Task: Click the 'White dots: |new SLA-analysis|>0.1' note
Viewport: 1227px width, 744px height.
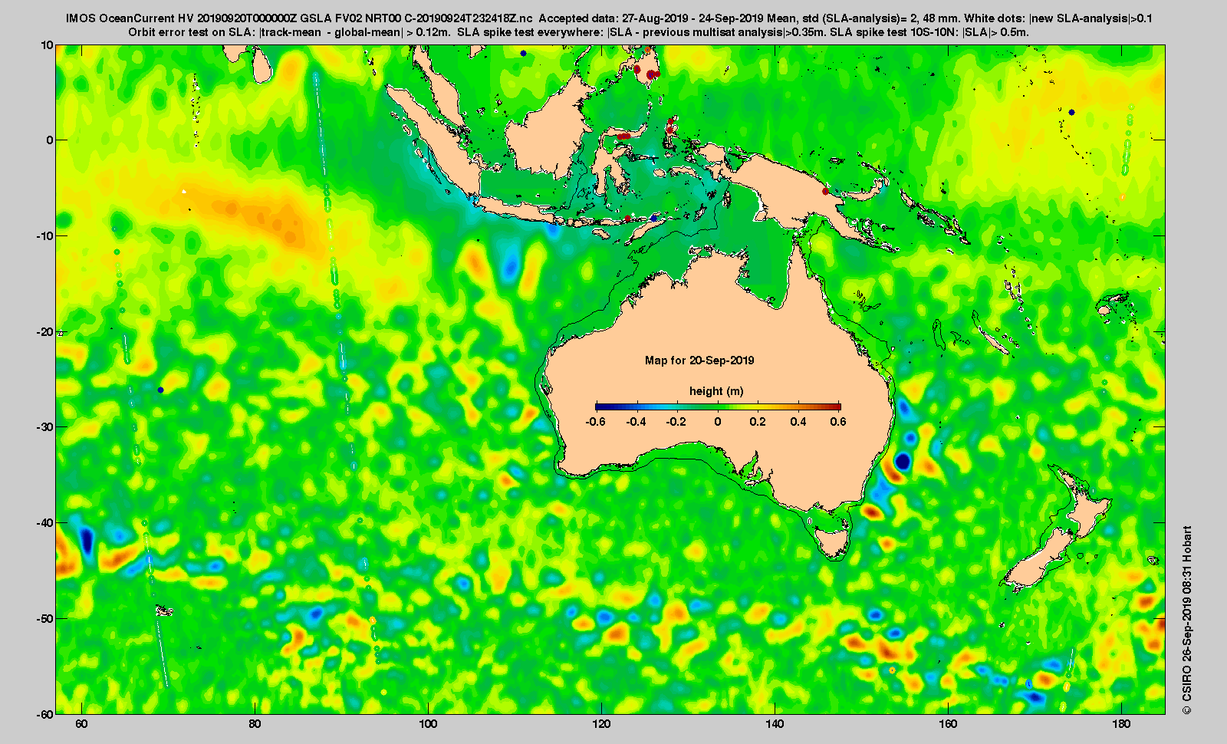Action: (1058, 18)
